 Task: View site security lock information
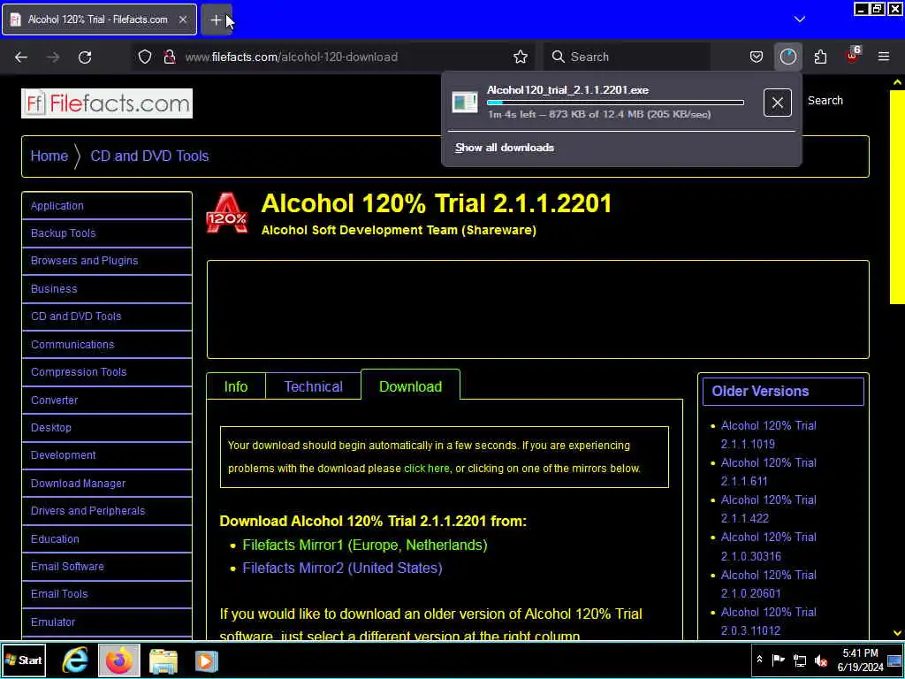click(170, 57)
